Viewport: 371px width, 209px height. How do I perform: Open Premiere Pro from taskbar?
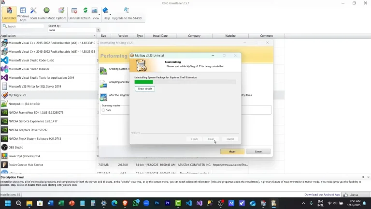[168, 203]
